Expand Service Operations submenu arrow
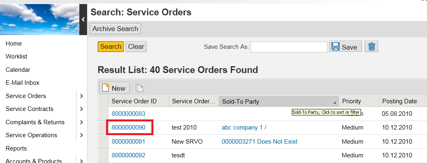Viewport: 427px width, 163px height. (81, 135)
